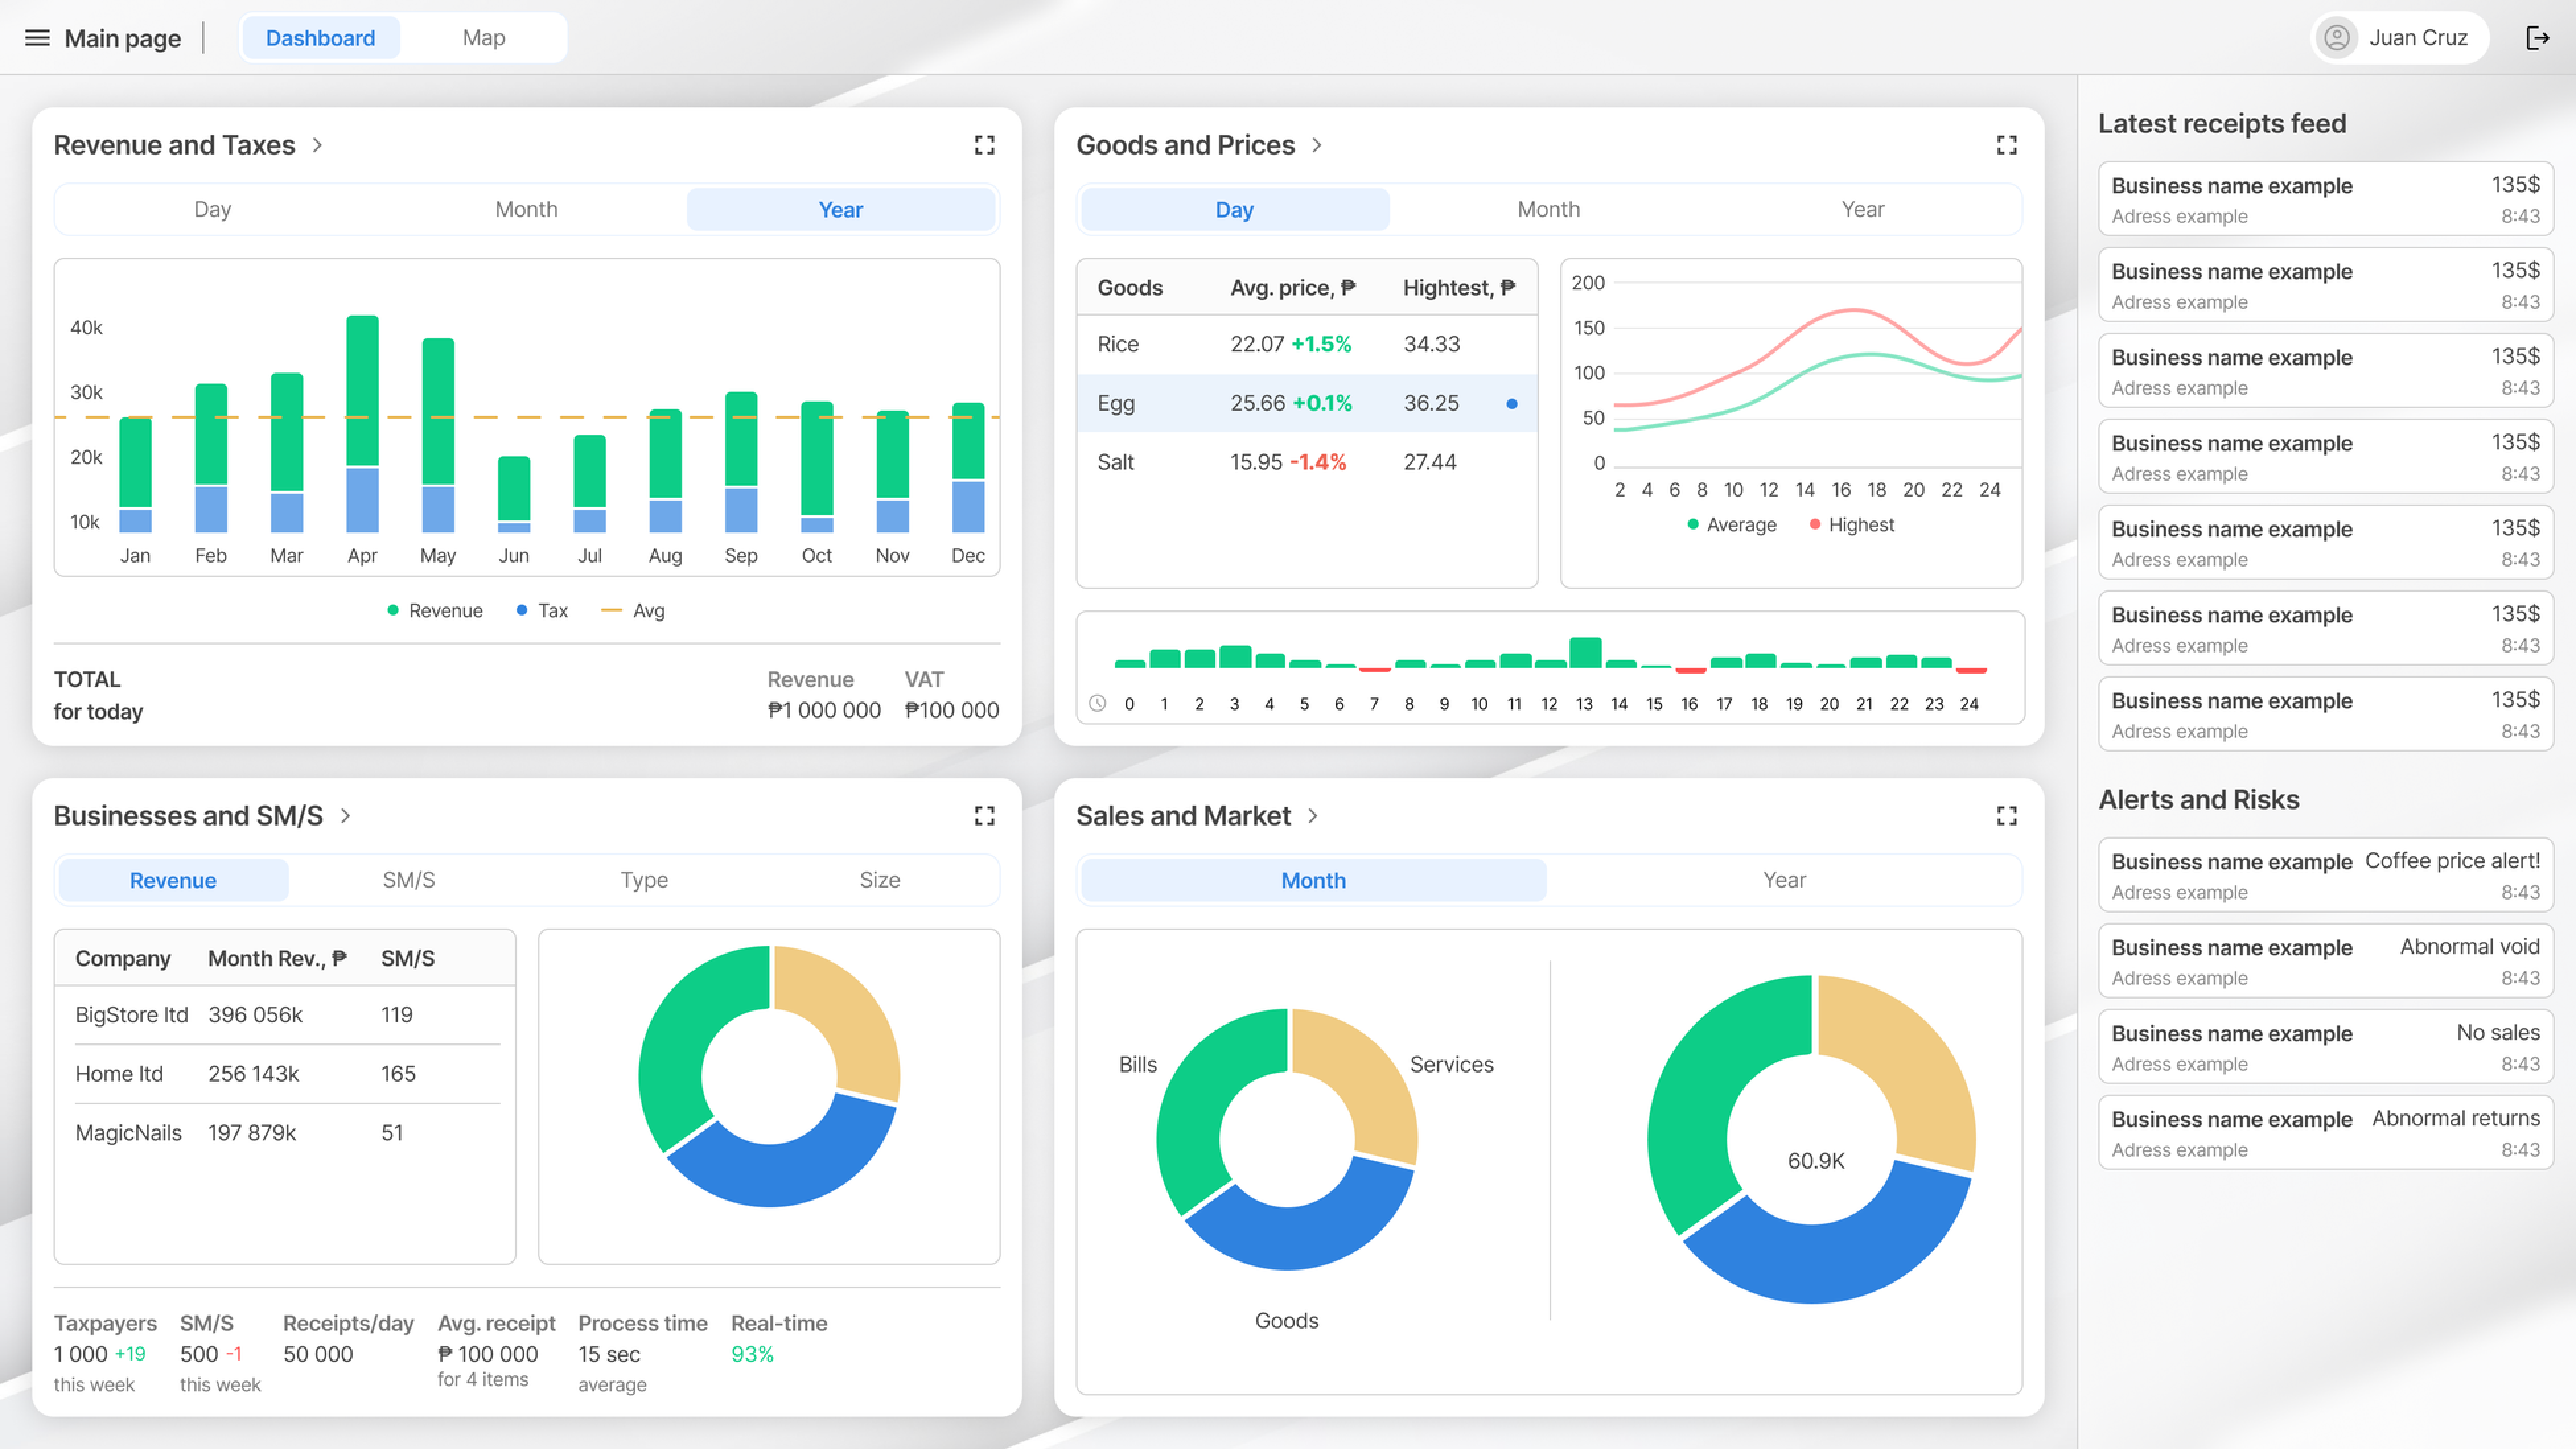The height and width of the screenshot is (1449, 2576).
Task: Open Revenue and Taxes details via chevron
Action: click(317, 145)
